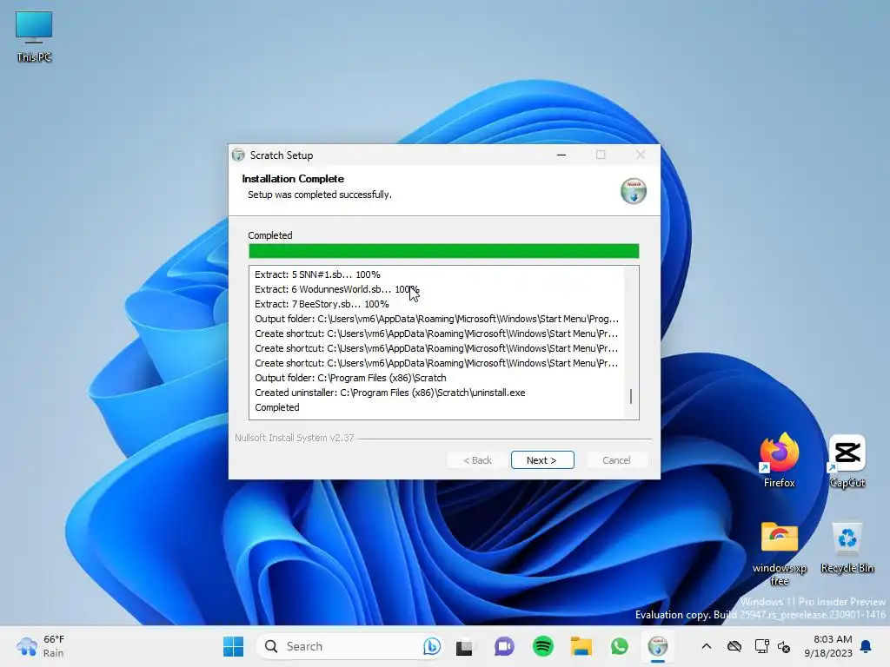Screen dimensions: 890x667
Task: Open Task View from the taskbar
Action: 464,646
